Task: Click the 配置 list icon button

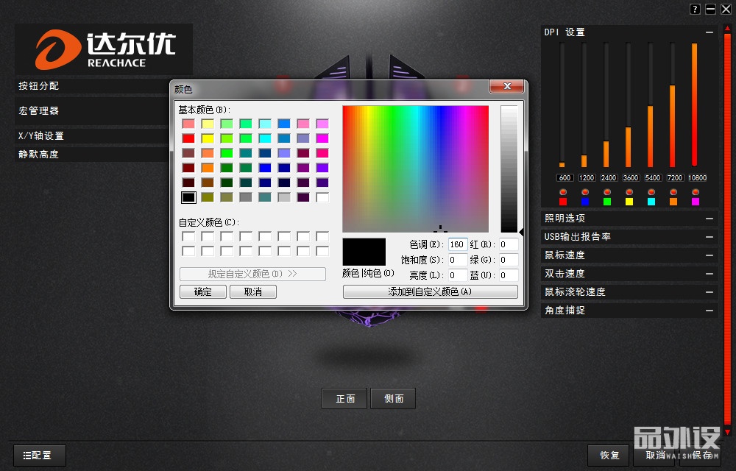Action: click(x=39, y=456)
